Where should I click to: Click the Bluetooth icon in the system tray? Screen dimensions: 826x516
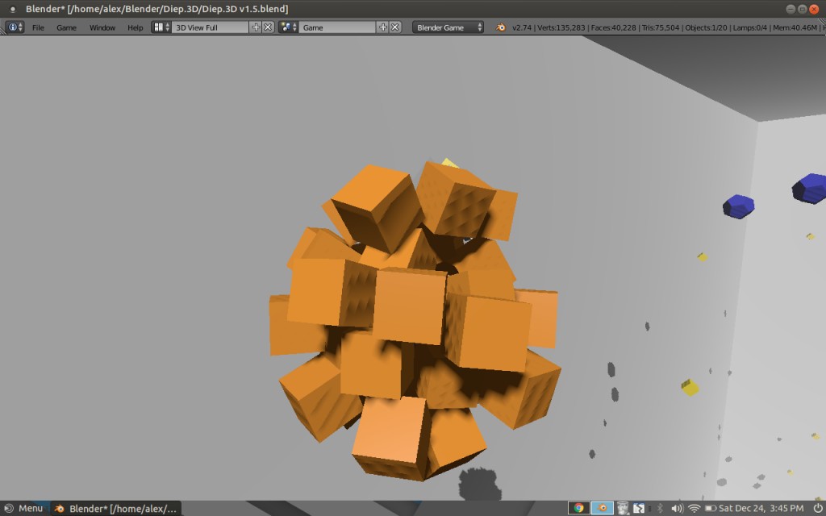pyautogui.click(x=661, y=508)
